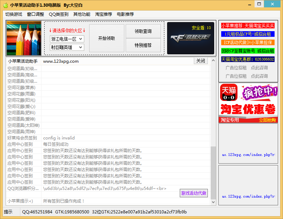Click the 游戏活动代做 button
Viewport: 283px width, 219px height.
194,193
